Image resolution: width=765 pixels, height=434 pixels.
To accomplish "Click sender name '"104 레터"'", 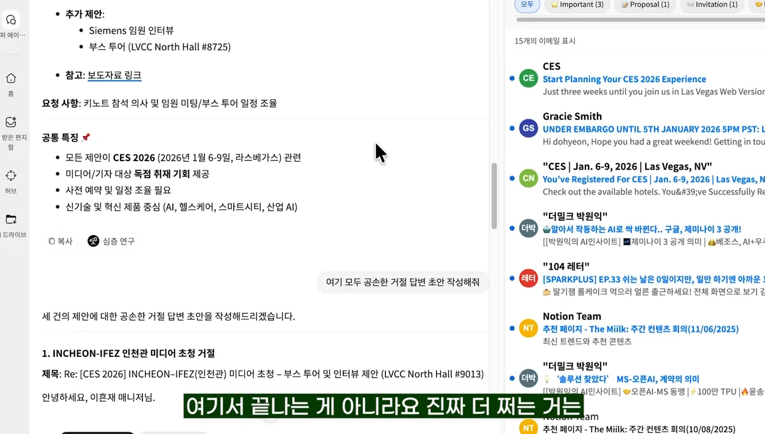I will coord(566,266).
